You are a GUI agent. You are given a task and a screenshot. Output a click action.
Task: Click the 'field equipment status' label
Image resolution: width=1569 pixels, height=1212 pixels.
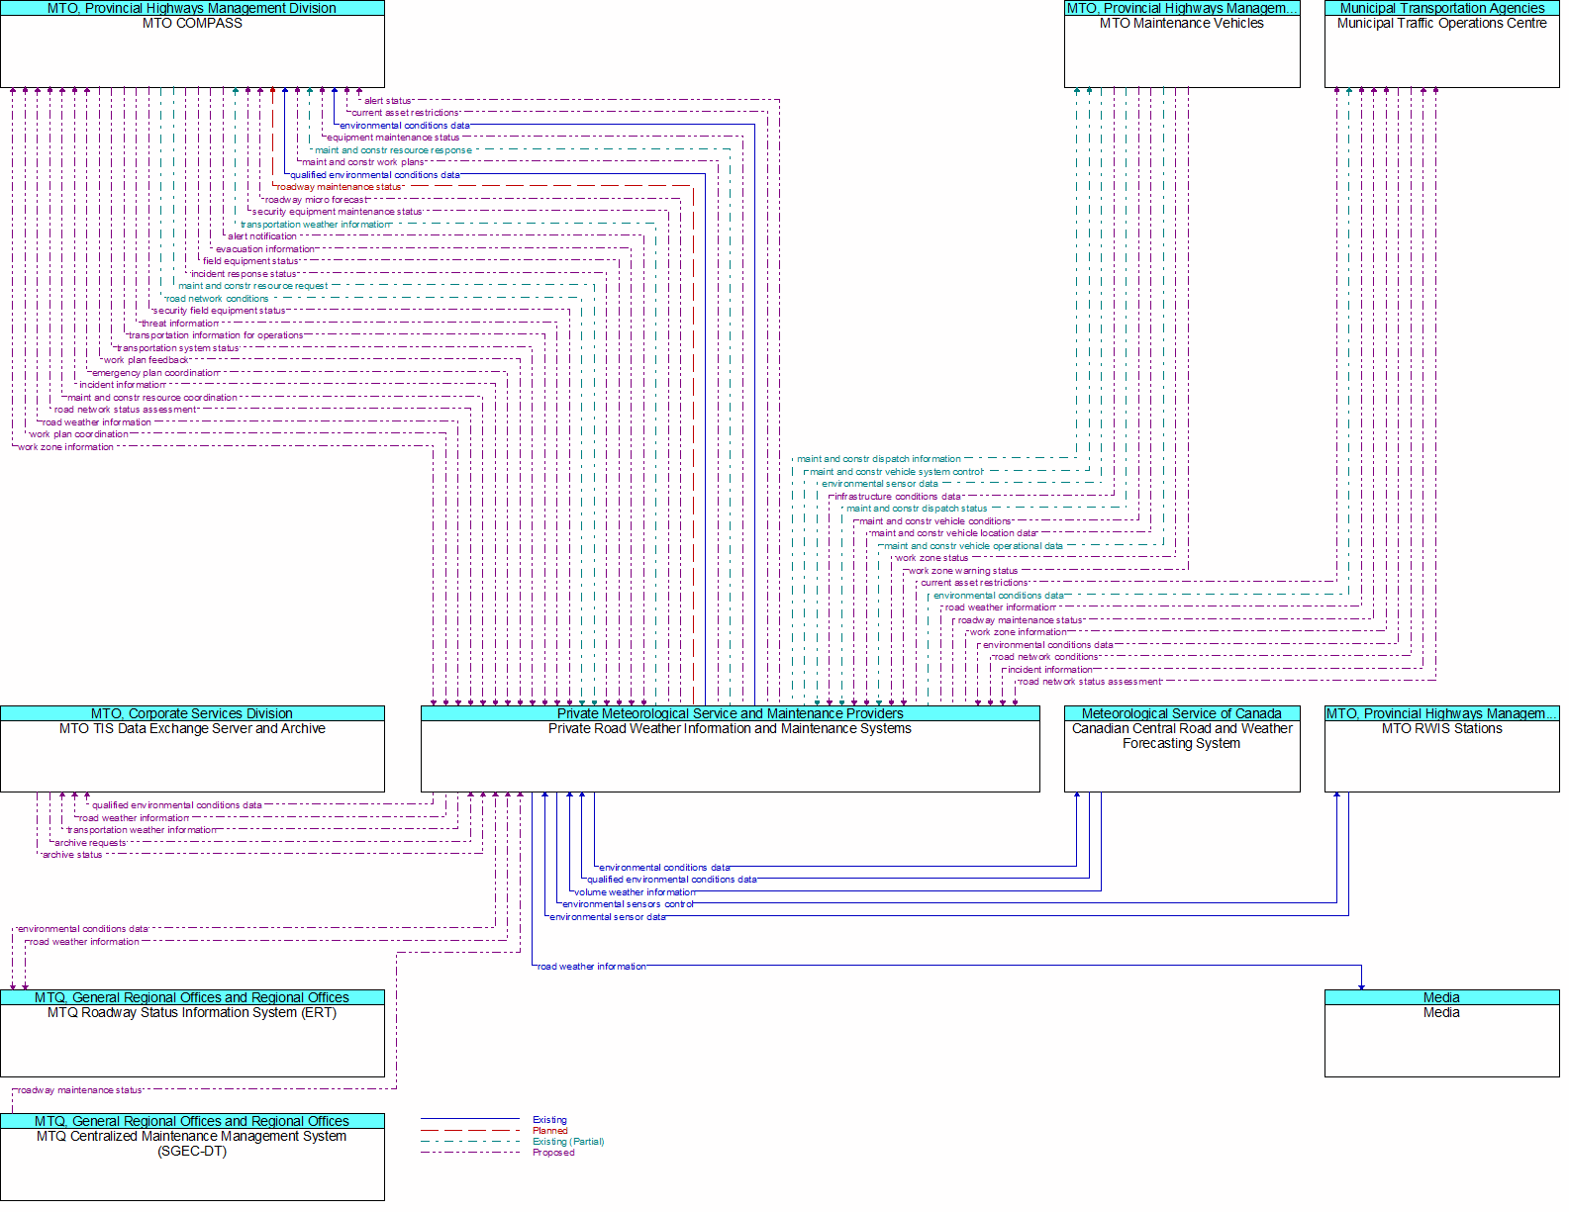(x=250, y=261)
